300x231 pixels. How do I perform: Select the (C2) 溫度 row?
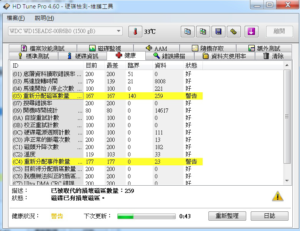pos(107,154)
